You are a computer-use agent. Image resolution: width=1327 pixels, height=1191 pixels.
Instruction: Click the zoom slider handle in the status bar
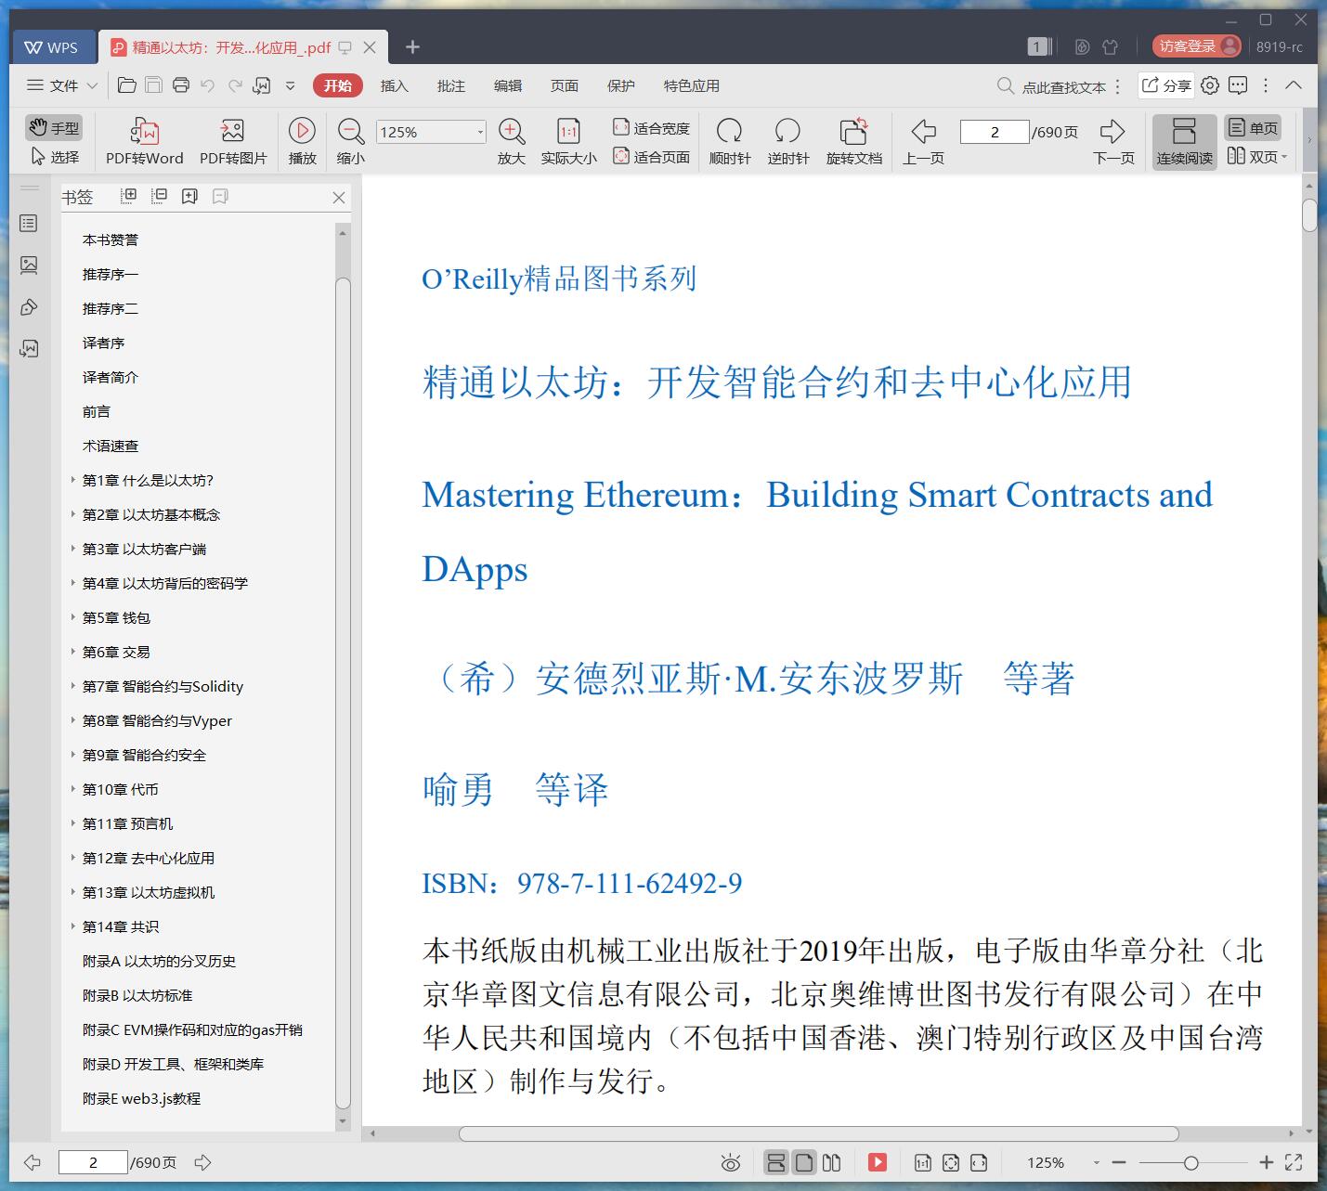click(1190, 1162)
